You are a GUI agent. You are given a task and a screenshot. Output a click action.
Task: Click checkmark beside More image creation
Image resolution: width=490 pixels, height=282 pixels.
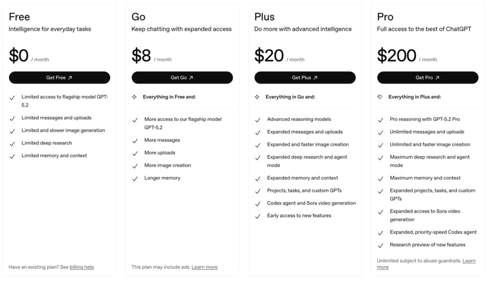pos(135,166)
